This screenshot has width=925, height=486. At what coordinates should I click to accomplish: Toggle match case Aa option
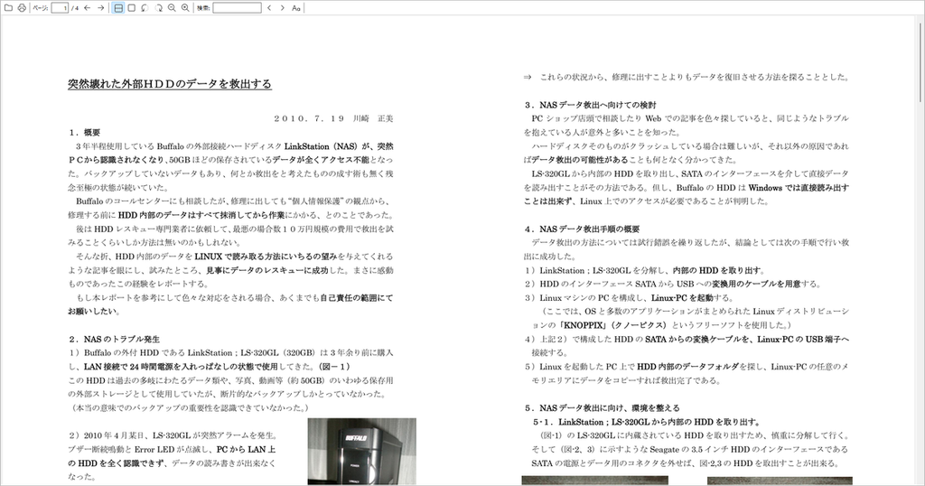coord(296,7)
